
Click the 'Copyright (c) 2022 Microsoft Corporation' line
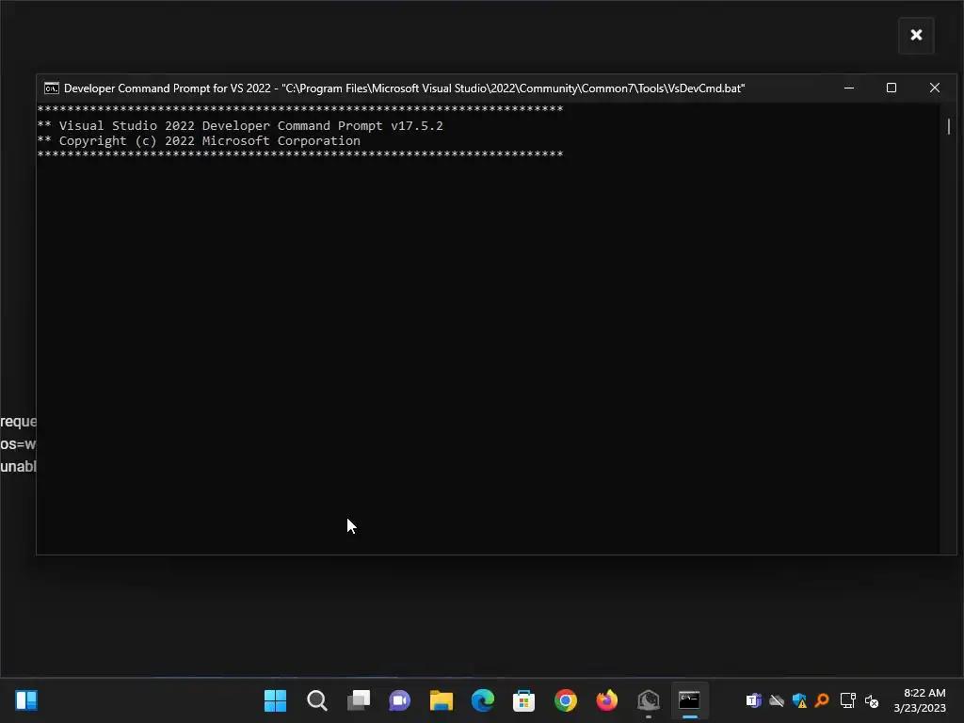coord(200,141)
